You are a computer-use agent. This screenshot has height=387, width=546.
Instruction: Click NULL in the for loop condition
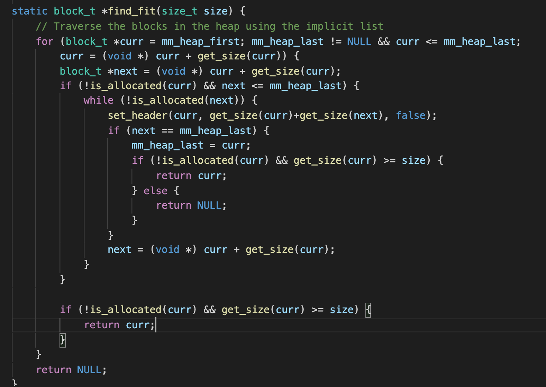click(359, 41)
